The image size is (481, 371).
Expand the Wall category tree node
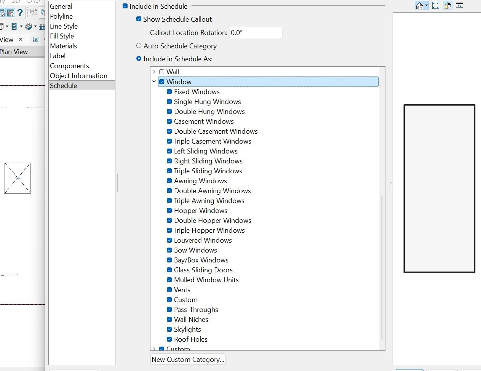(x=154, y=72)
